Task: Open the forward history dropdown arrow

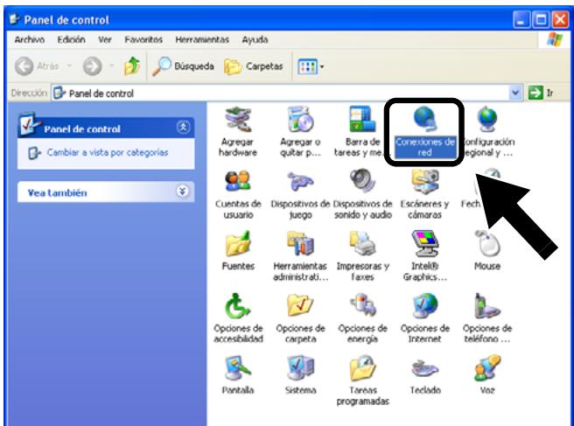Action: (112, 66)
